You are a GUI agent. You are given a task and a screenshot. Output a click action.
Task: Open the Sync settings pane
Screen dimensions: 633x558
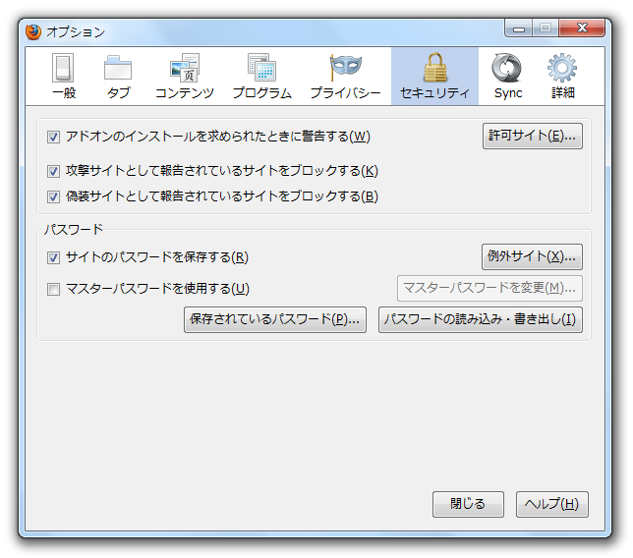click(507, 77)
